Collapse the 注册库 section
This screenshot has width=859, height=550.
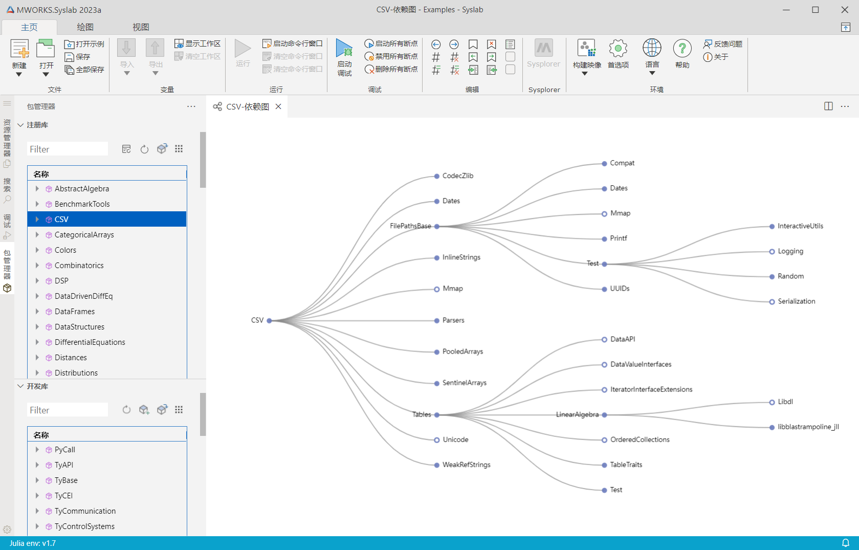21,125
